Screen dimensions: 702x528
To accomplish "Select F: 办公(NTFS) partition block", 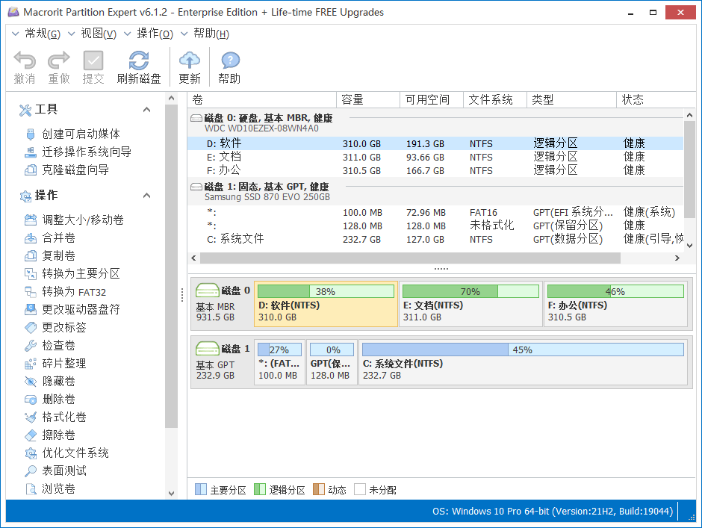I will [x=615, y=304].
